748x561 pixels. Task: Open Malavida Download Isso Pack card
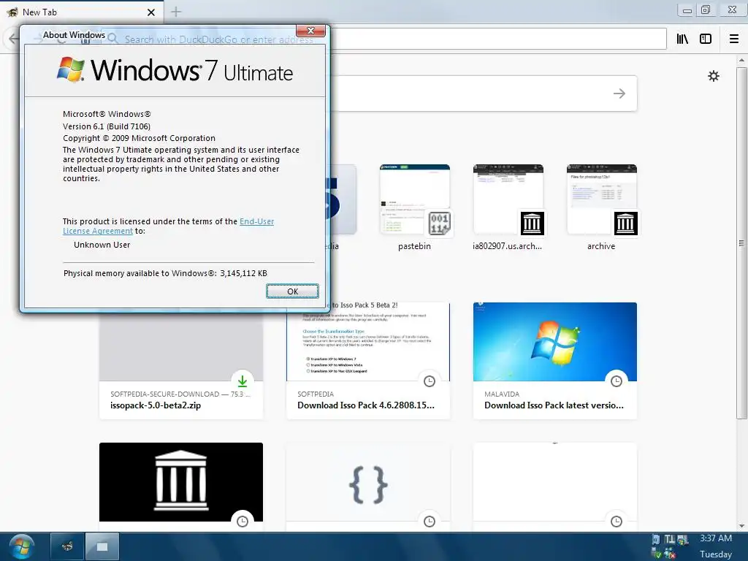tap(555, 361)
